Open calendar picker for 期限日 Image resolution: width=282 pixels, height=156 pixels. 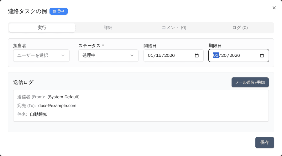click(262, 56)
